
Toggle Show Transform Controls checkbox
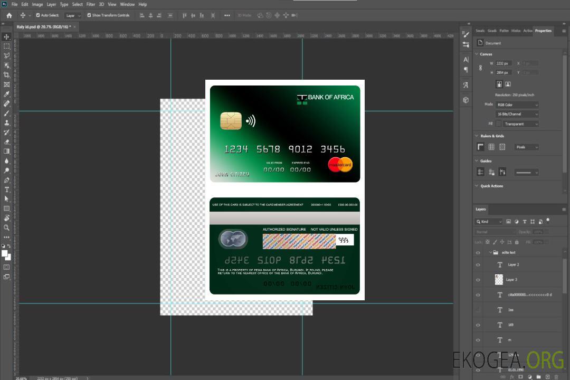click(89, 15)
